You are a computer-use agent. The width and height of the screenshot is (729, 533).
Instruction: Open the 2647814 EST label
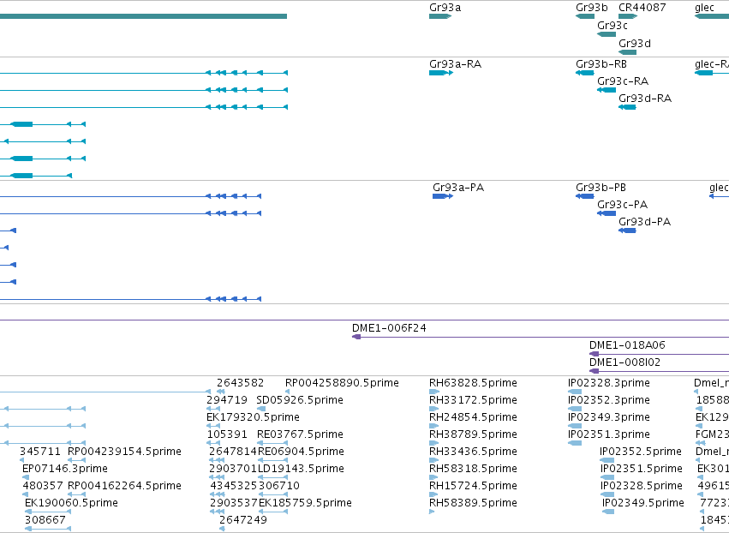233,452
